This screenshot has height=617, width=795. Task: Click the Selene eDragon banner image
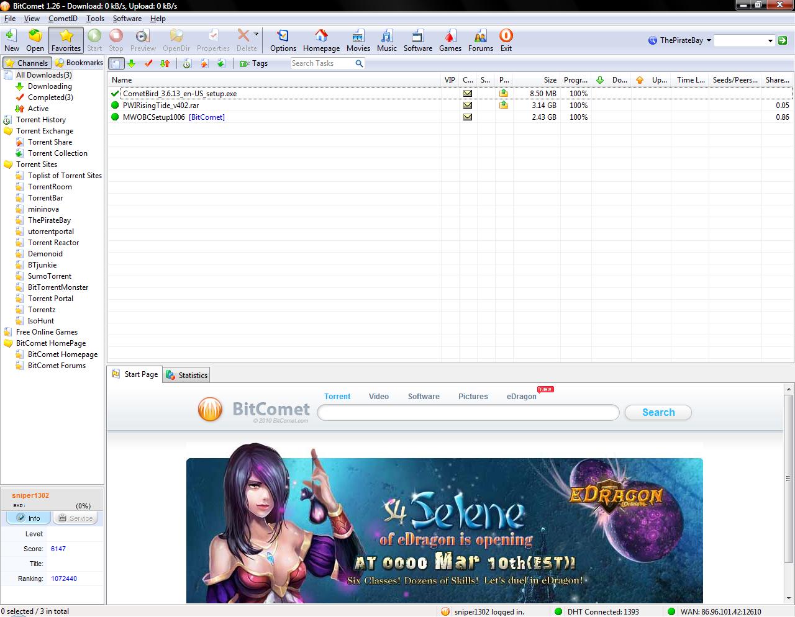pos(445,531)
